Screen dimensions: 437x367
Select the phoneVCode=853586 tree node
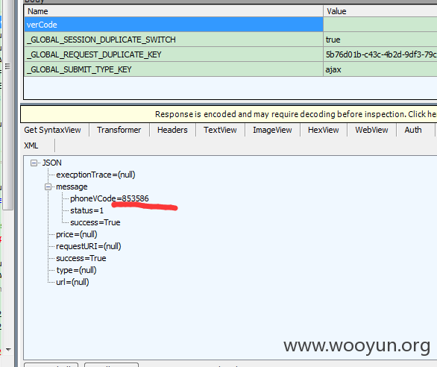pos(109,198)
